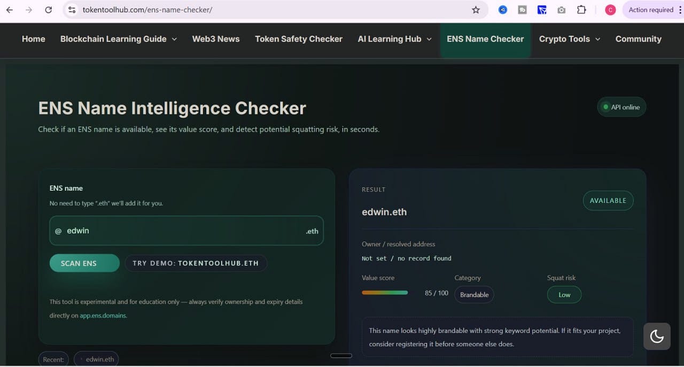Follow the app.ens.domains link
Viewport: 684px width, 367px height.
[103, 316]
